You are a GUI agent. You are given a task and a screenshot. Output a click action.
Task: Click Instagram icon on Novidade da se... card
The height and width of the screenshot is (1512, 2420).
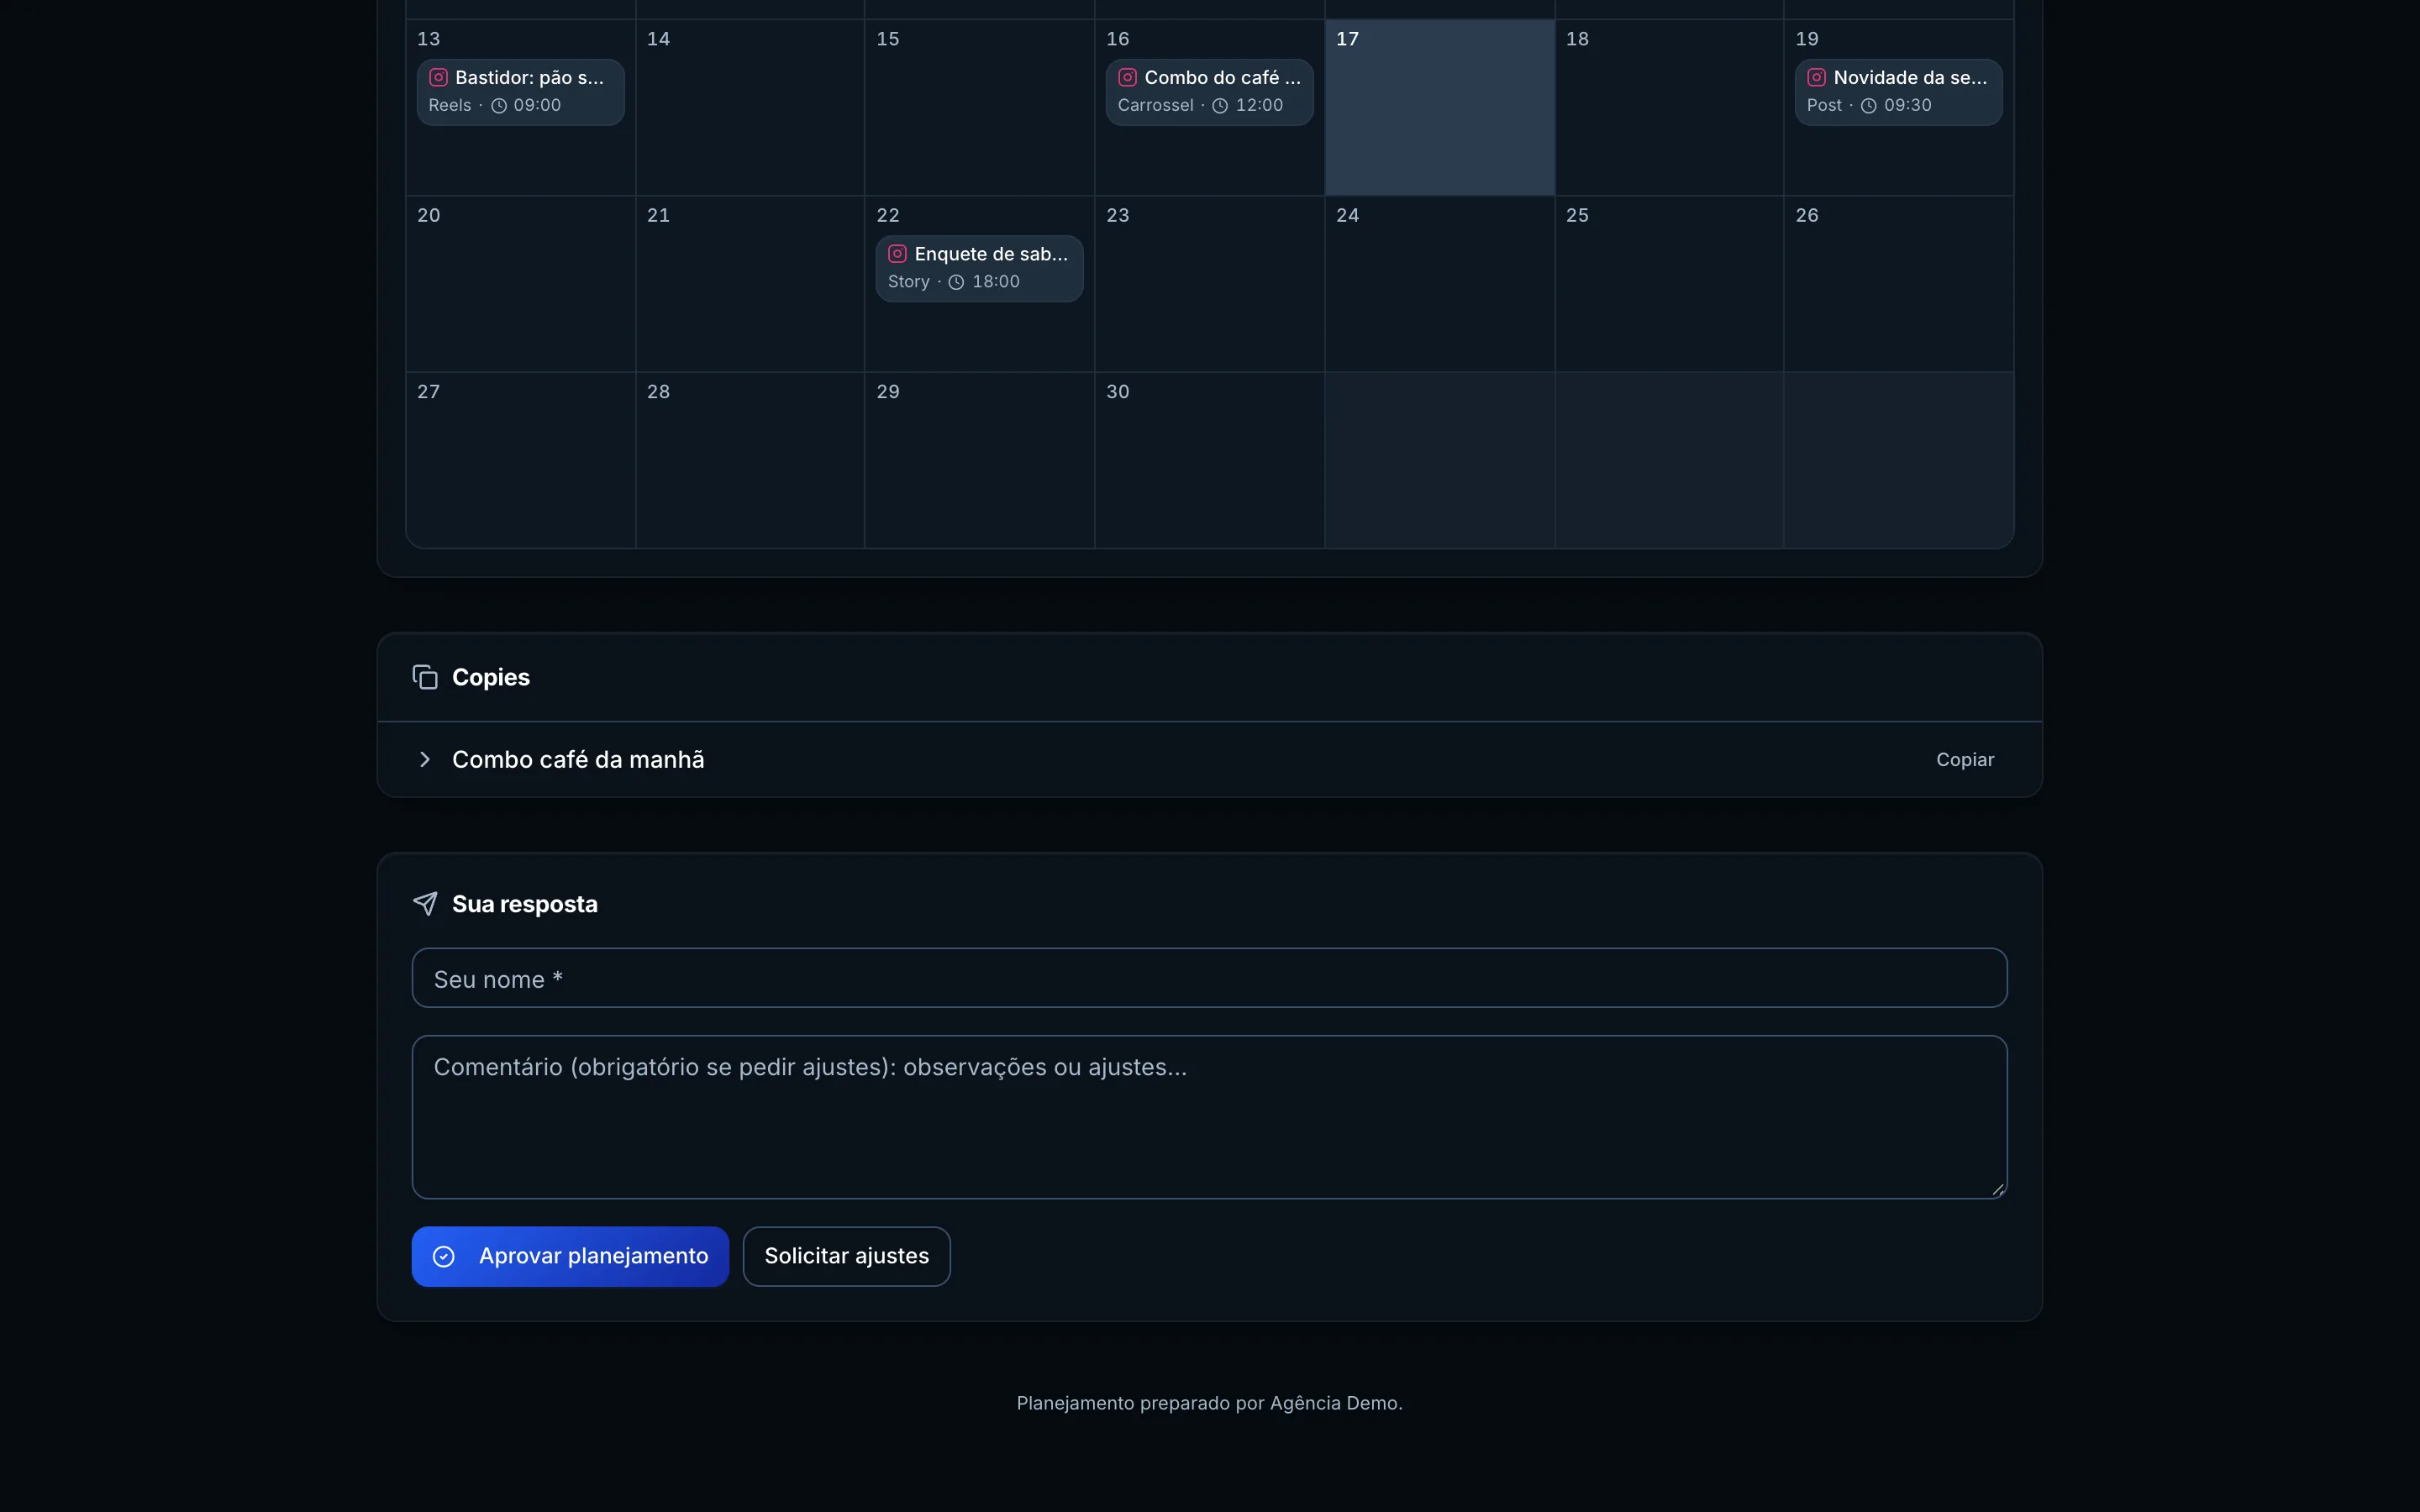click(x=1816, y=77)
